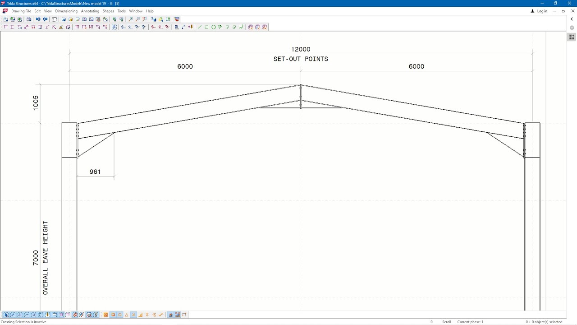Toggle the orange circle snap switch
The height and width of the screenshot is (325, 577).
pyautogui.click(x=120, y=315)
